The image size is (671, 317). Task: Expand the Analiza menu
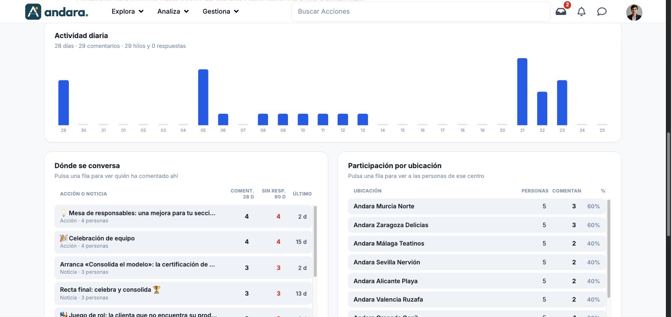(x=173, y=12)
